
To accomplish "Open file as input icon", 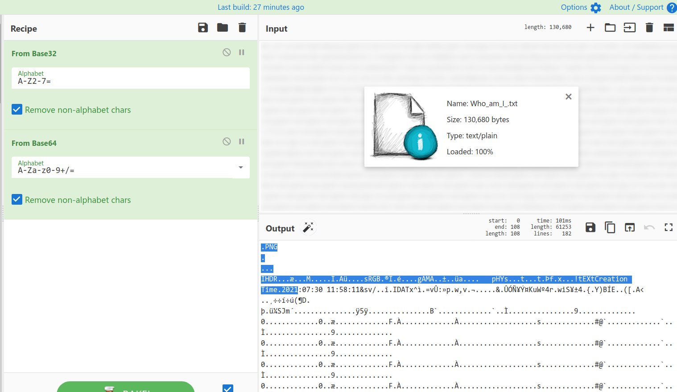I will (629, 28).
